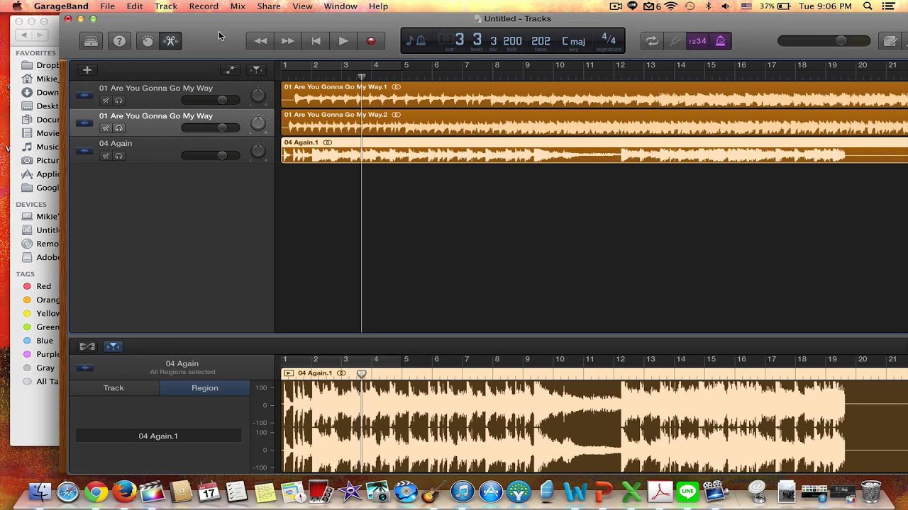Mute the top 01 Are You Gonna track
This screenshot has height=510, width=908.
click(106, 101)
